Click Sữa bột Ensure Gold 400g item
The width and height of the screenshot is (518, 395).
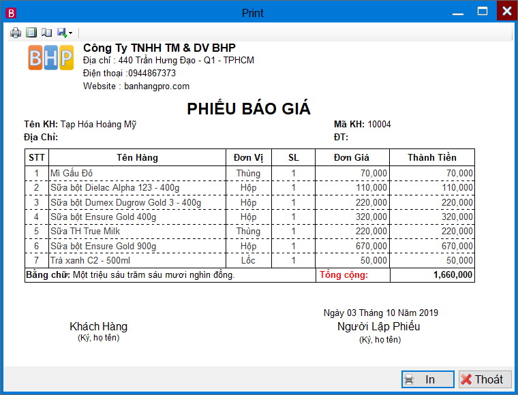pos(103,217)
